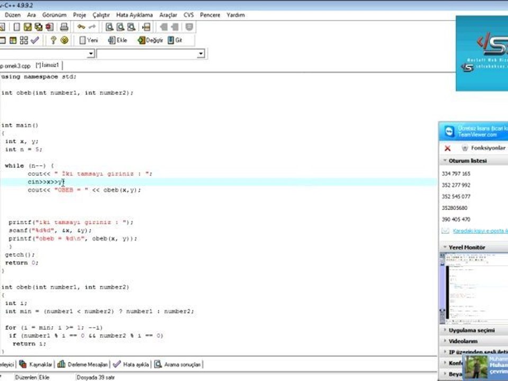Click the user avatar photo in the notification popup
508x381 pixels.
pos(477,368)
